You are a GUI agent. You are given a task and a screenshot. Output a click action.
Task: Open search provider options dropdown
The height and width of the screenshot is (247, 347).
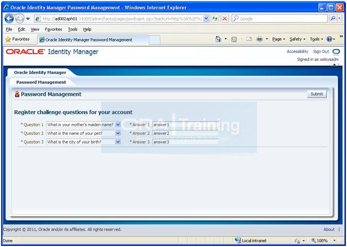coord(339,19)
